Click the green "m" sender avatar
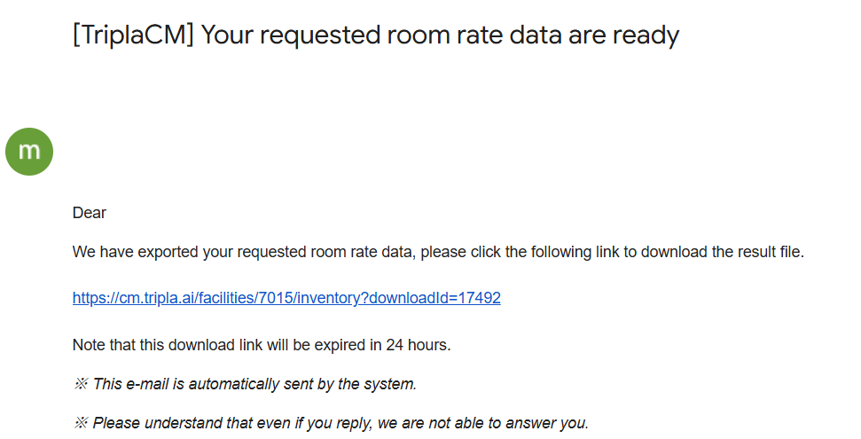Screen dimensions: 861x439 pyautogui.click(x=29, y=151)
